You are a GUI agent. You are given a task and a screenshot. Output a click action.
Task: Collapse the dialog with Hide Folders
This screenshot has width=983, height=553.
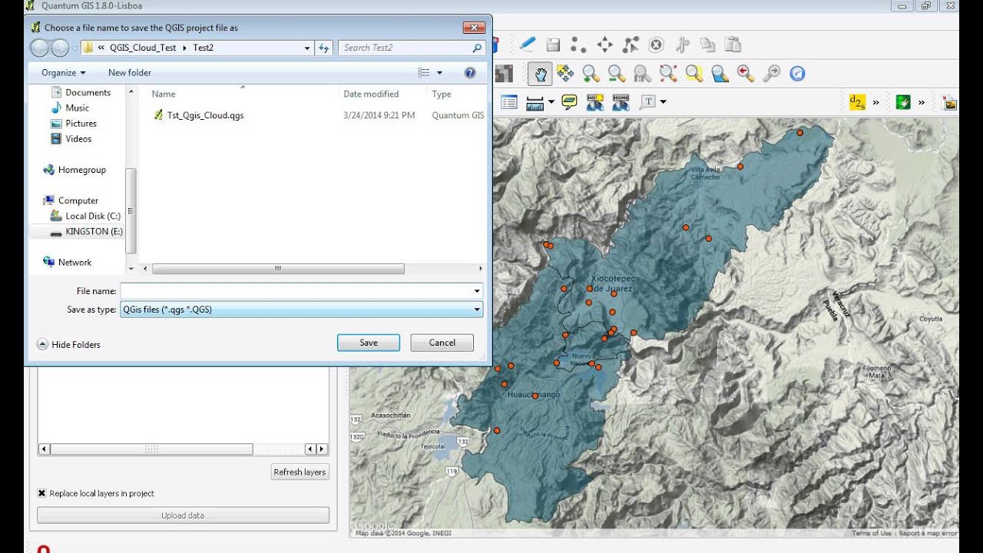(x=68, y=345)
